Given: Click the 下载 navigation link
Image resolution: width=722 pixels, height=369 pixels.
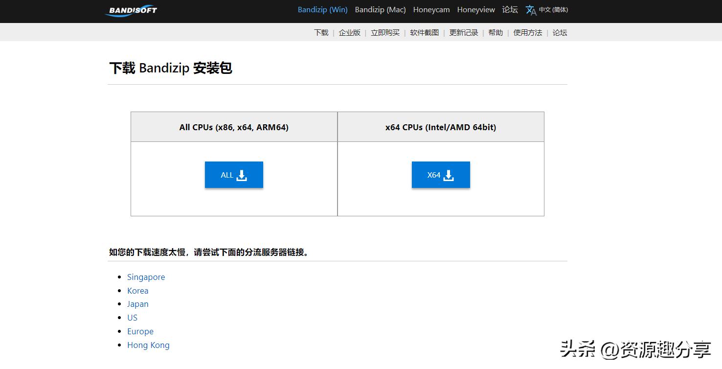Looking at the screenshot, I should [x=321, y=32].
